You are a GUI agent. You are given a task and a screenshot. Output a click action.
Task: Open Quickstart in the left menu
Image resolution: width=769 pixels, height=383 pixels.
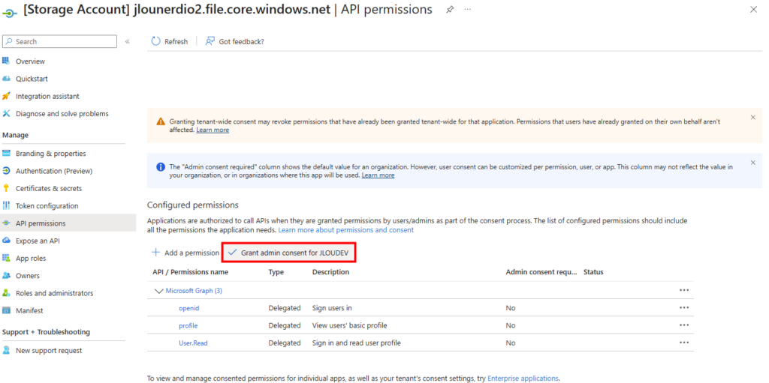(x=32, y=79)
